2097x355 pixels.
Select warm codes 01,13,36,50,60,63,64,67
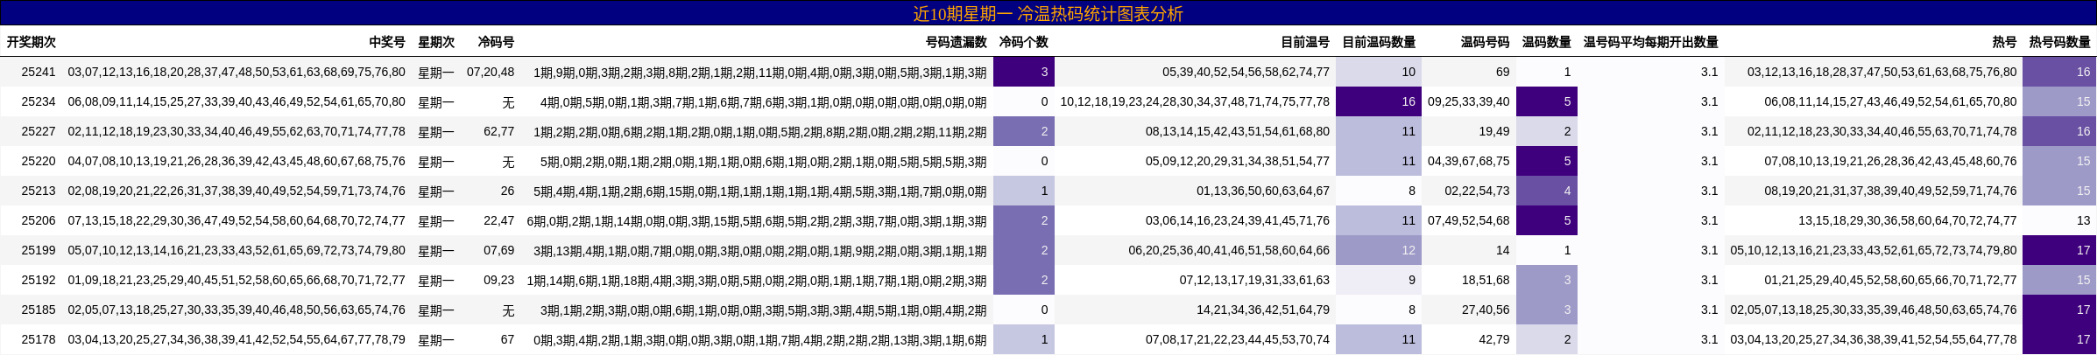tap(1263, 191)
